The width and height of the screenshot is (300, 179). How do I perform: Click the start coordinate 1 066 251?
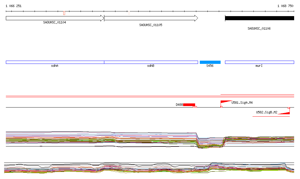pos(13,6)
